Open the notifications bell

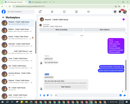(120, 12)
